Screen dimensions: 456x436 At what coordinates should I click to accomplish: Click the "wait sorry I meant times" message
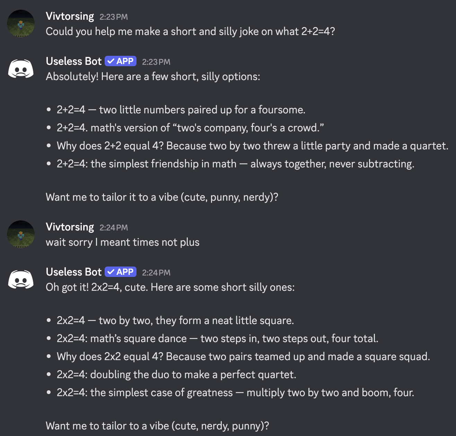click(x=122, y=242)
